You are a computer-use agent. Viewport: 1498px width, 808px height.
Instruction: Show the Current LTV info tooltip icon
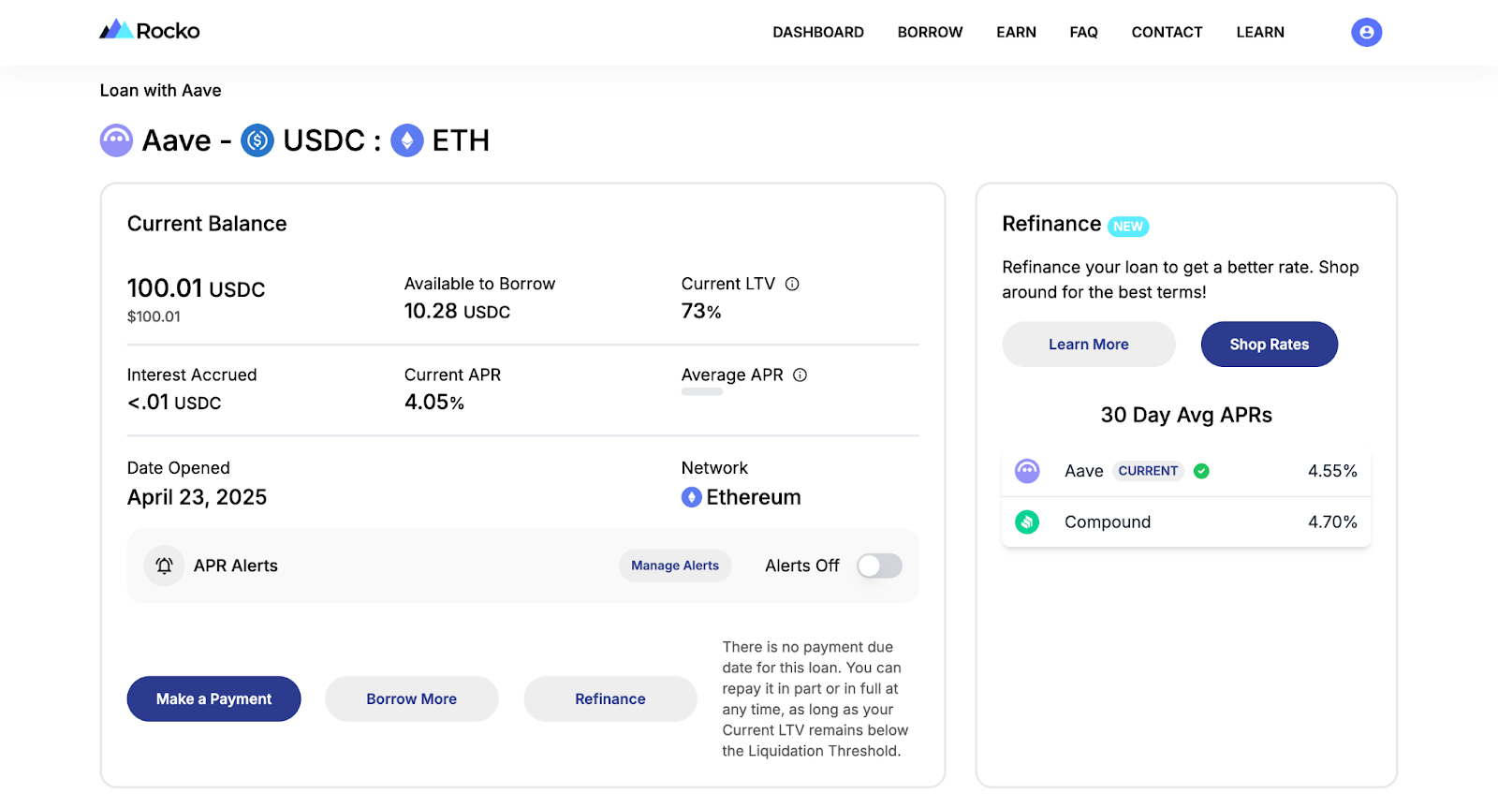pyautogui.click(x=792, y=284)
